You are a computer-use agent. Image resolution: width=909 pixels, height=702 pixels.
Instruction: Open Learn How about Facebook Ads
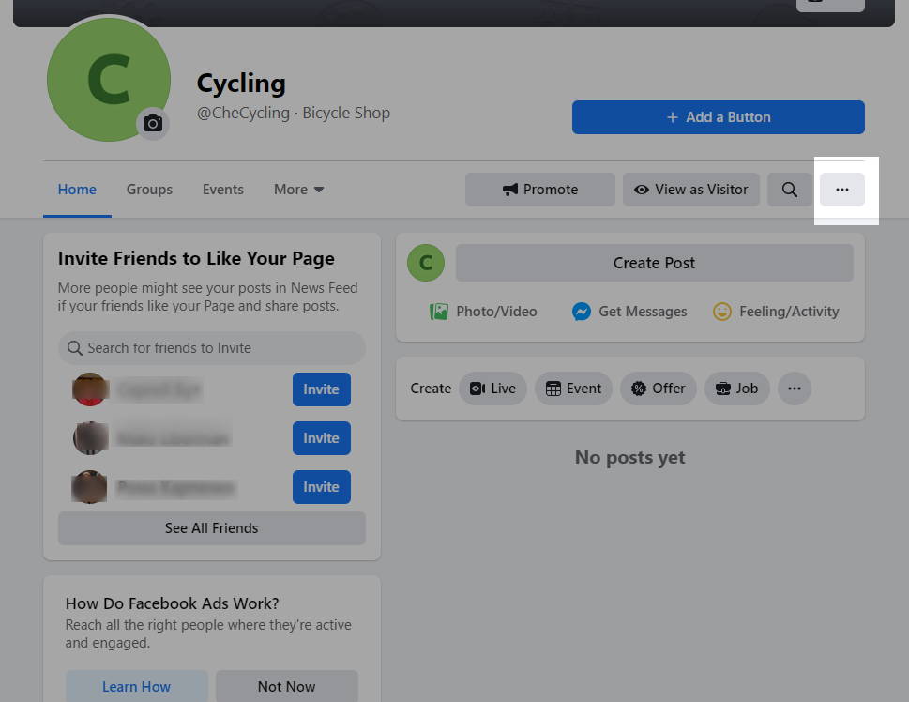136,686
